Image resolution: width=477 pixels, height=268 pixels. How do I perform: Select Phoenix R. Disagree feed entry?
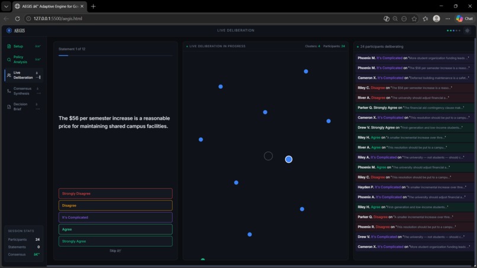[415, 227]
